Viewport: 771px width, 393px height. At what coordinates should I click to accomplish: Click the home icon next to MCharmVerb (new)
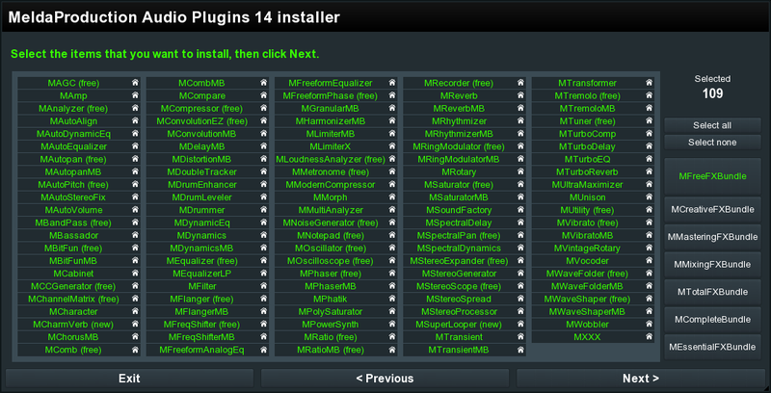pos(135,325)
